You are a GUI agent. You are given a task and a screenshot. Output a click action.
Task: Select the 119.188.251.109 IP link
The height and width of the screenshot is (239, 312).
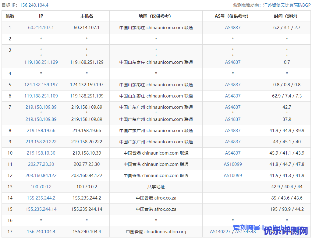coord(41,96)
